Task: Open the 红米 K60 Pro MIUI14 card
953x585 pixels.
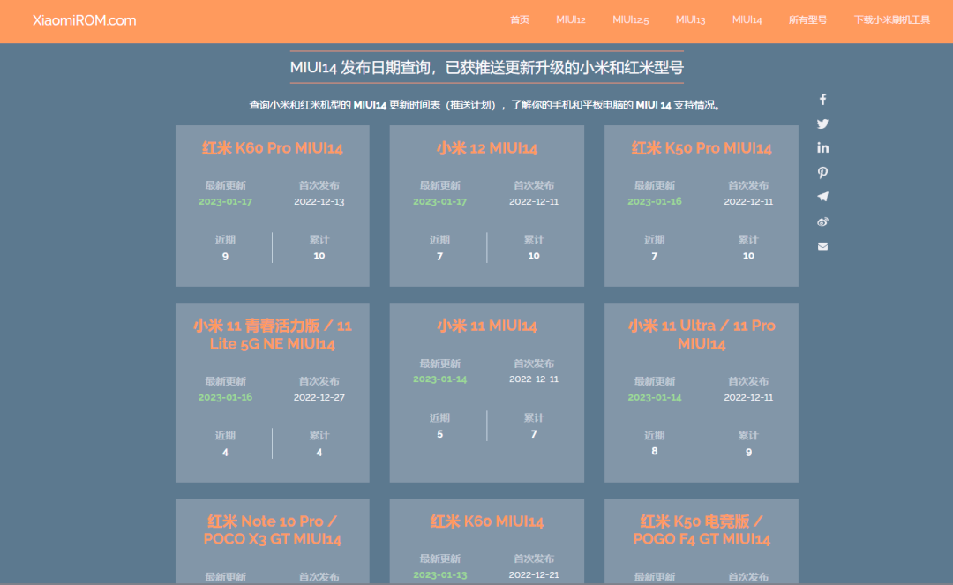Action: coord(272,148)
